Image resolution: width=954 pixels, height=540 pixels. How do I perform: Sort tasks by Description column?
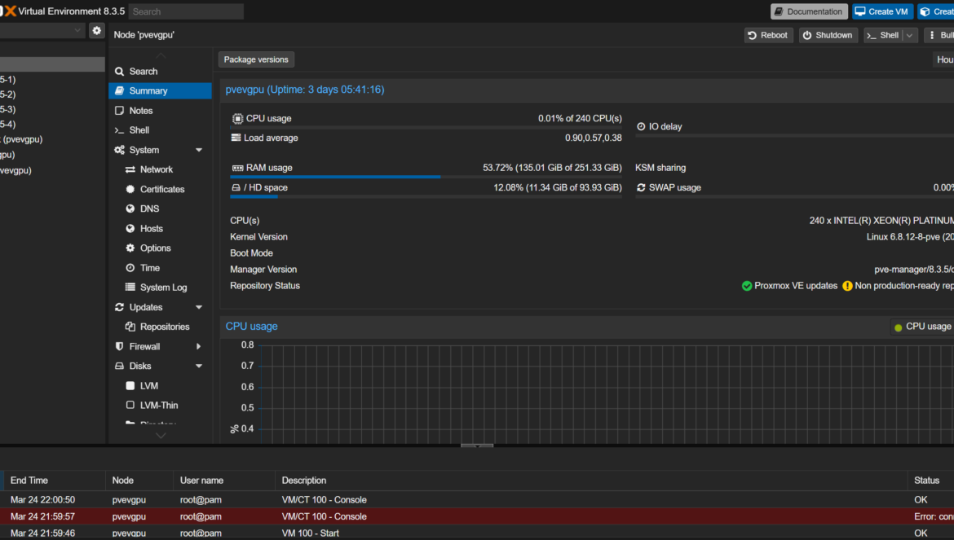click(591, 481)
